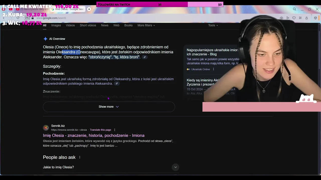Select the 'Imię Olesia - Google Search' tab

coord(68,9)
